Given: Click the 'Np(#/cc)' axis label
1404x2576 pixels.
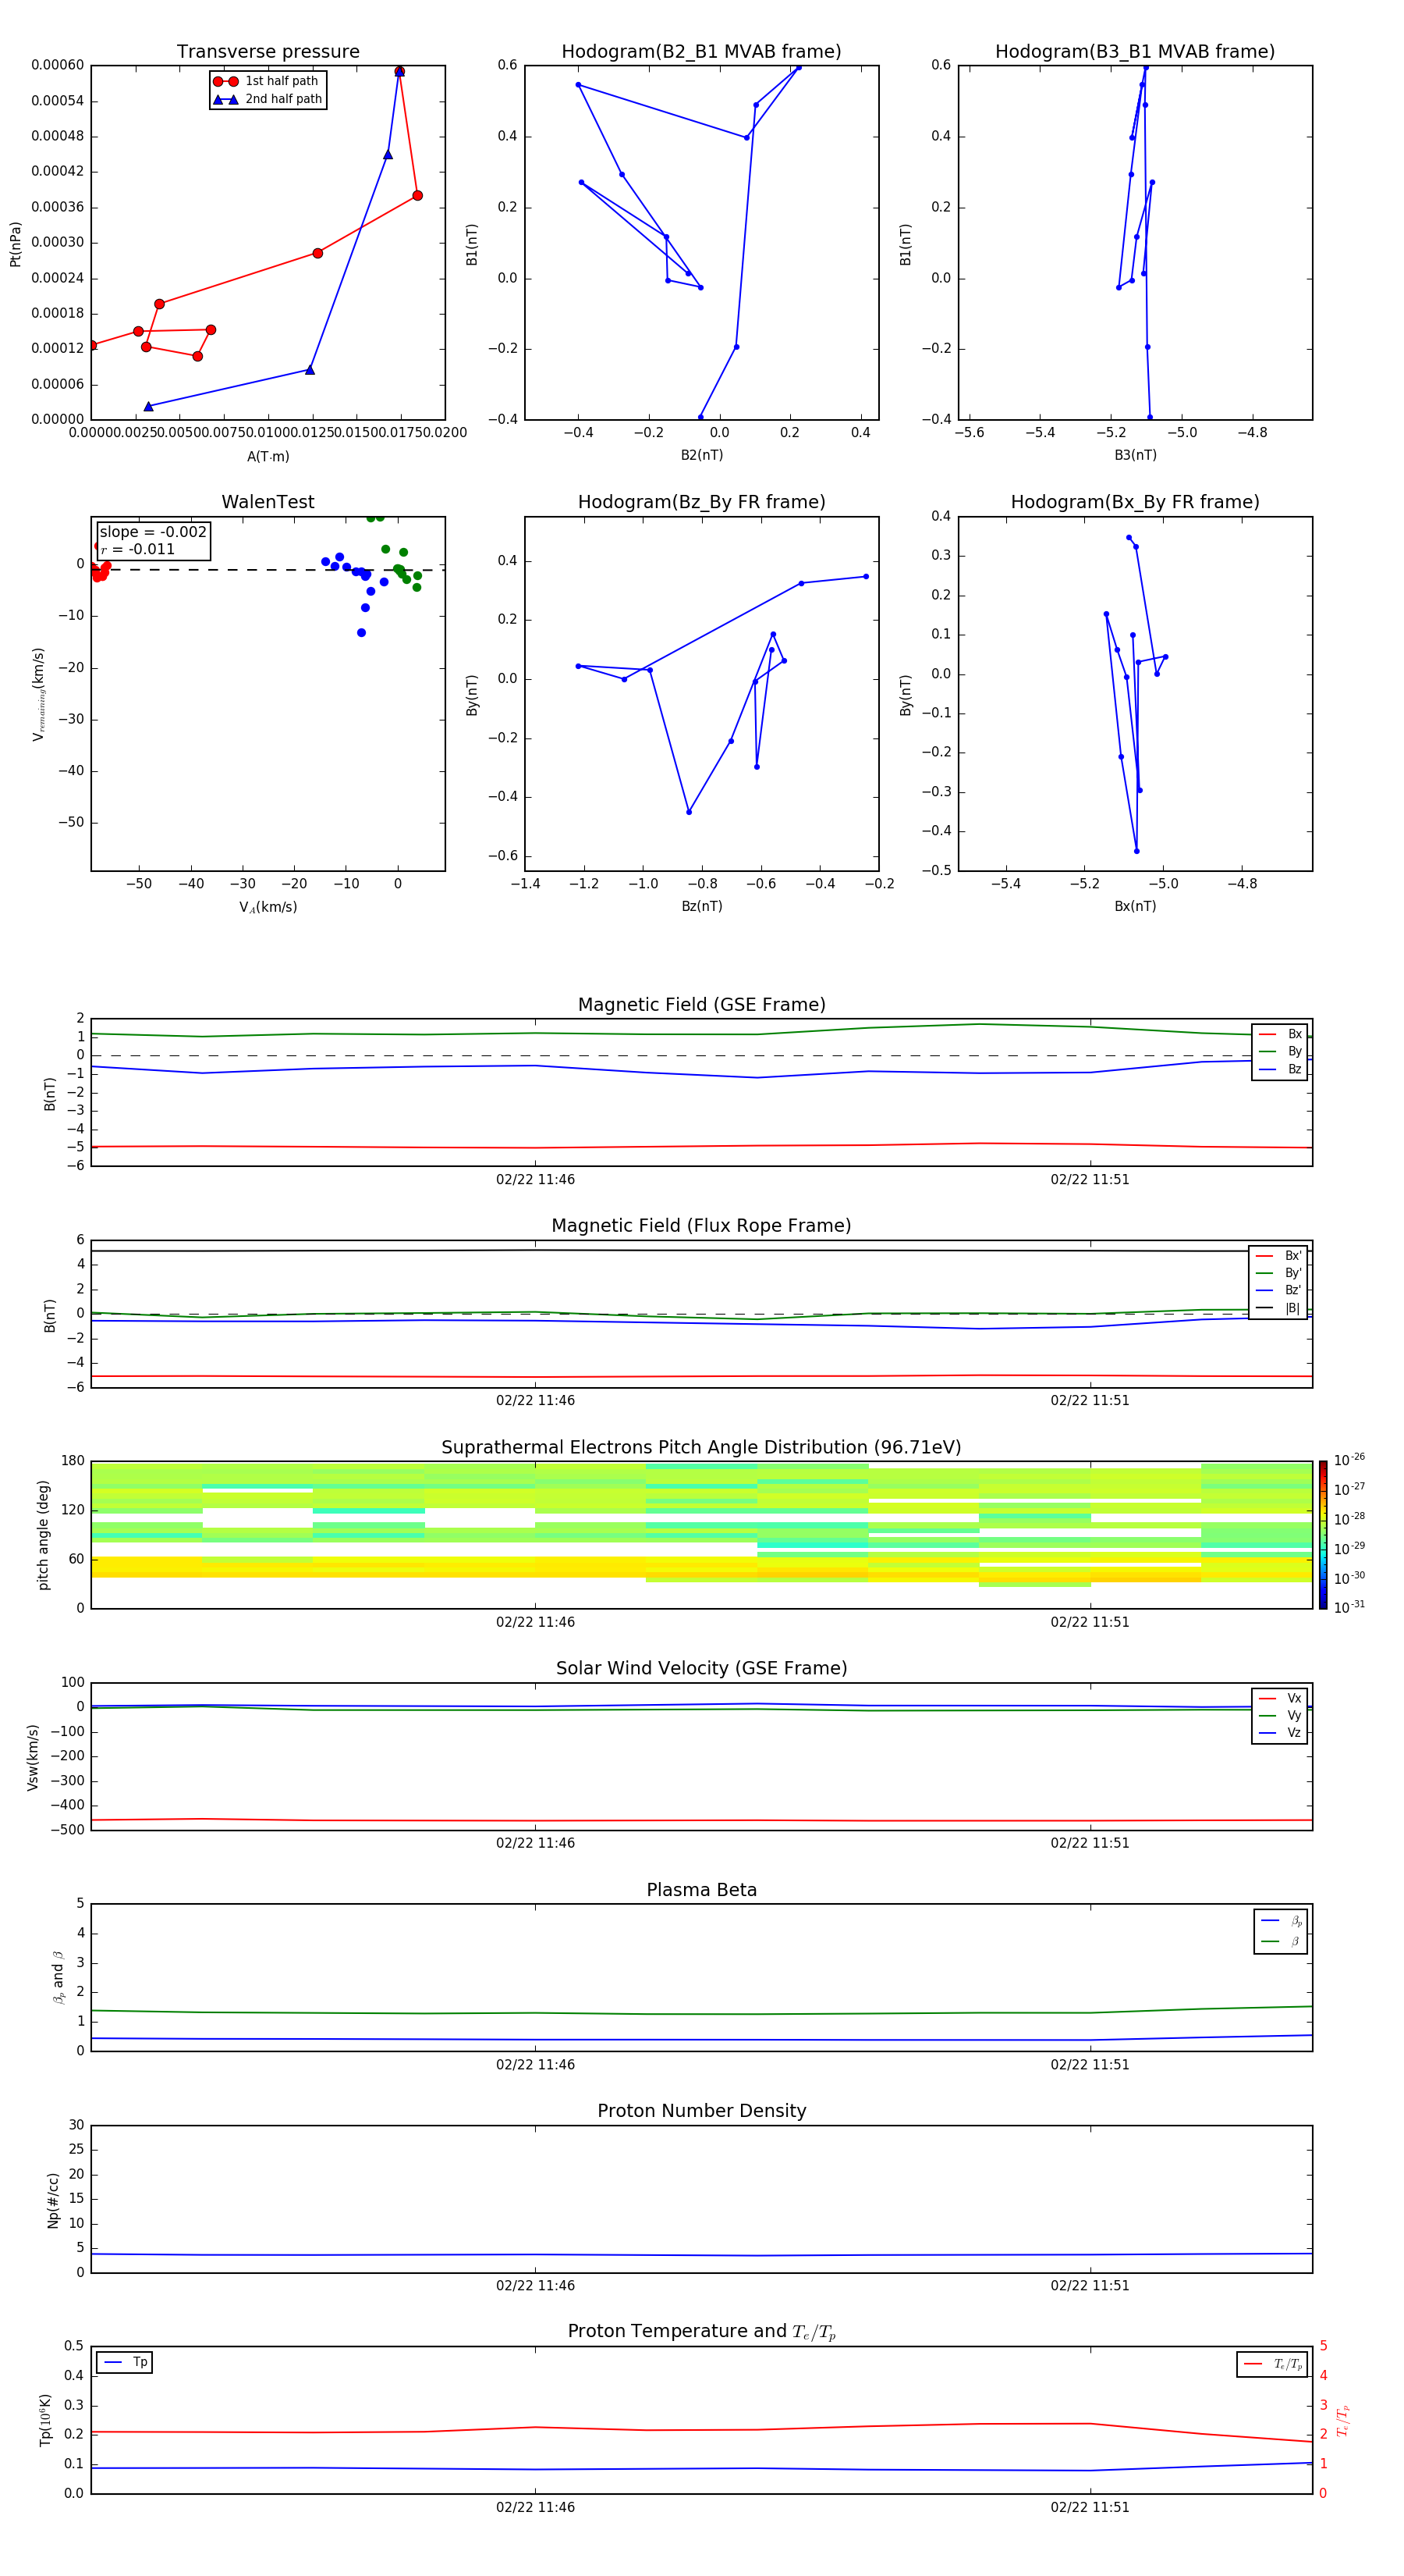Looking at the screenshot, I should tap(53, 2199).
